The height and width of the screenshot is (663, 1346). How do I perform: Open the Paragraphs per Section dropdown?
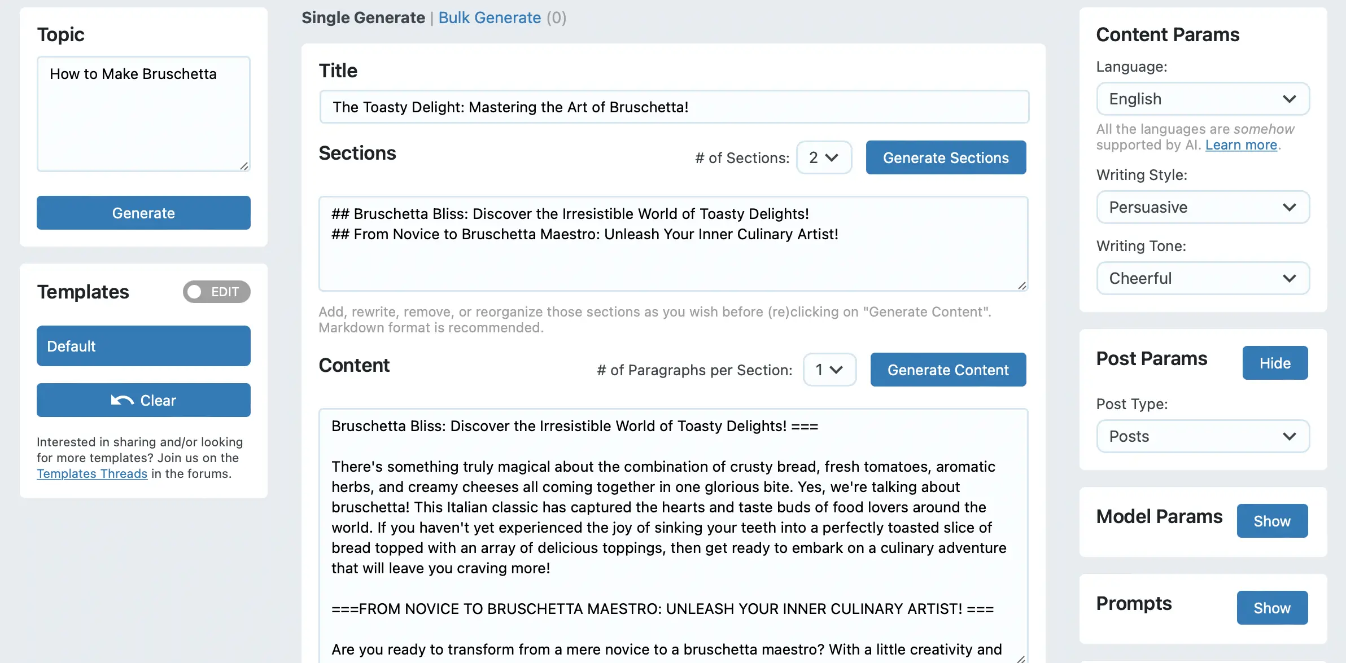tap(829, 370)
